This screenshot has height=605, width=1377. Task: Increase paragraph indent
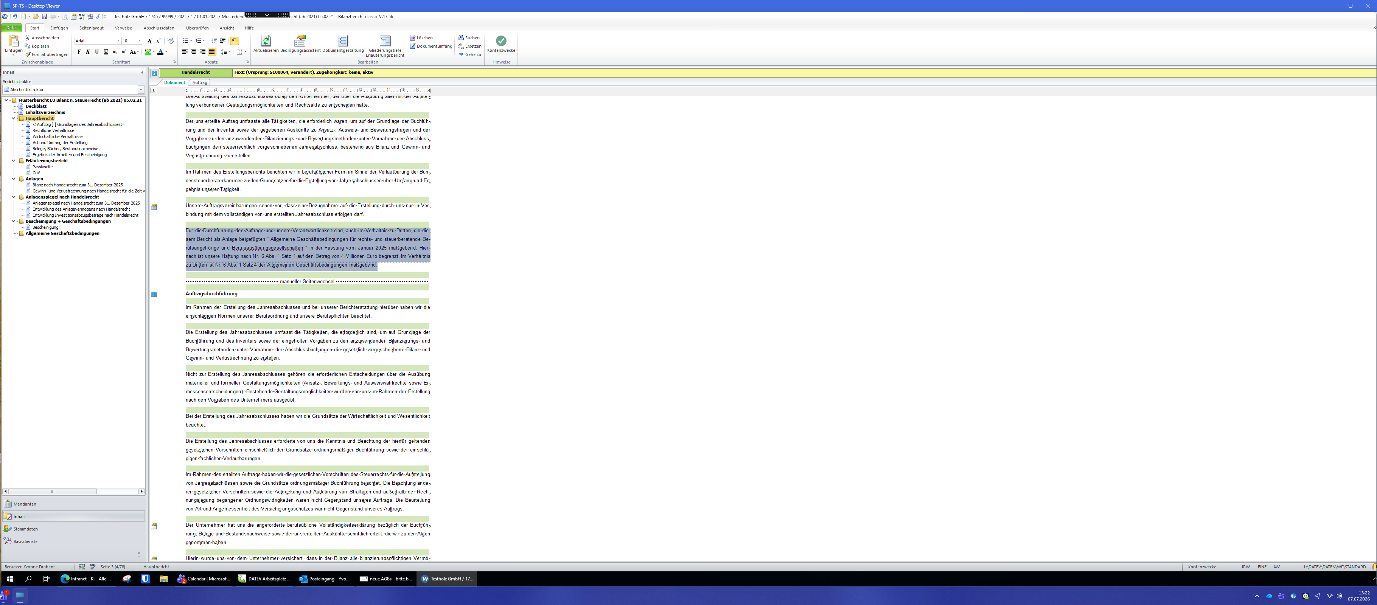point(223,41)
